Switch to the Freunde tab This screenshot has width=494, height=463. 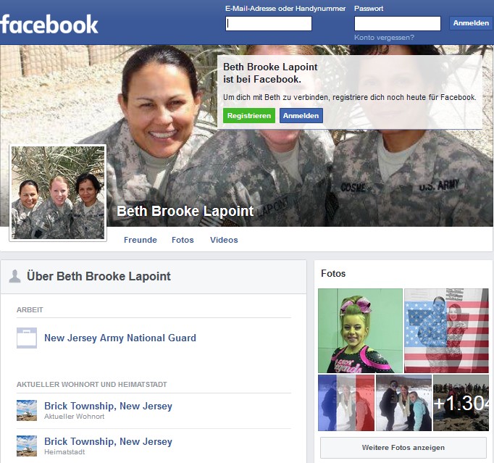pos(141,240)
